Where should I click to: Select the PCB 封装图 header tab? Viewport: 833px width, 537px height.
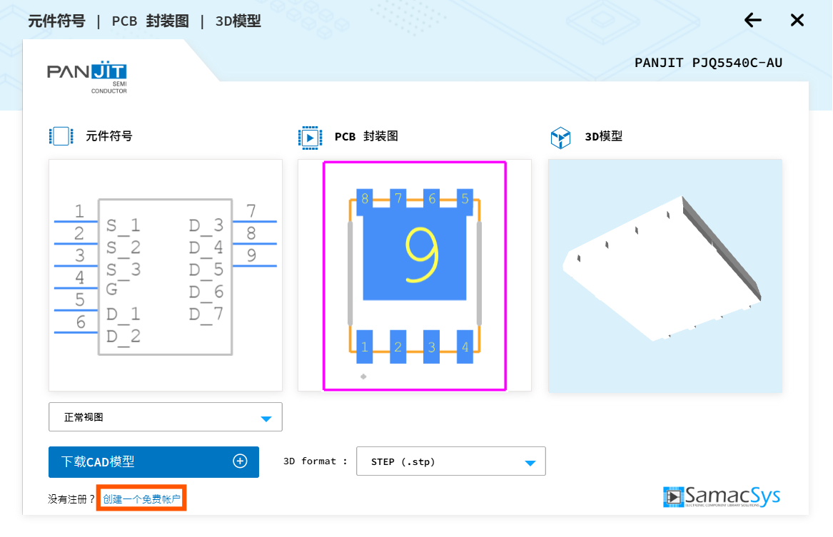[151, 21]
